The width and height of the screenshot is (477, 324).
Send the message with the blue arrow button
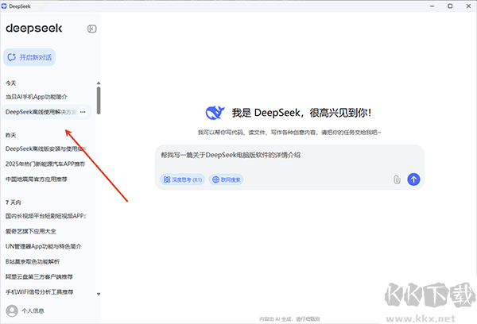coord(413,179)
